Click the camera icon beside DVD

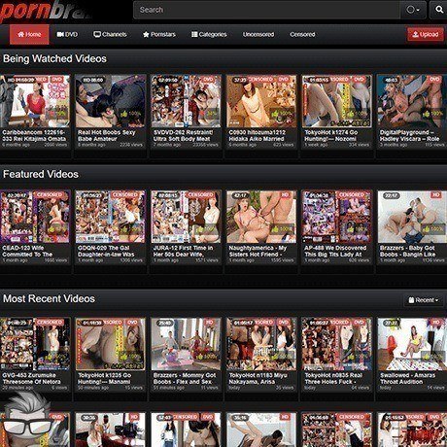(x=60, y=34)
